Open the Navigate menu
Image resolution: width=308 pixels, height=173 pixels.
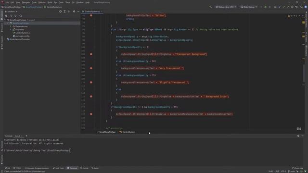point(26,2)
